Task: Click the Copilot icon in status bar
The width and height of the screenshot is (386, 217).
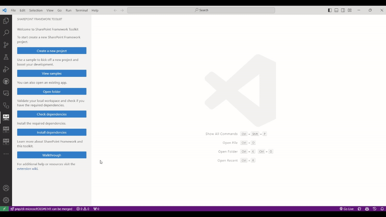Action: (x=367, y=209)
